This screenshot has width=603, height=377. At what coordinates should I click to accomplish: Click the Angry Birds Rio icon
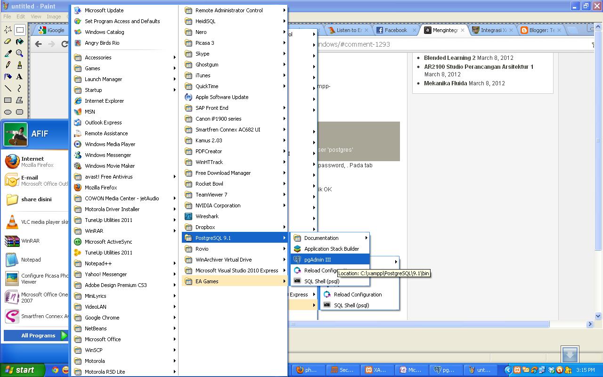click(x=78, y=43)
